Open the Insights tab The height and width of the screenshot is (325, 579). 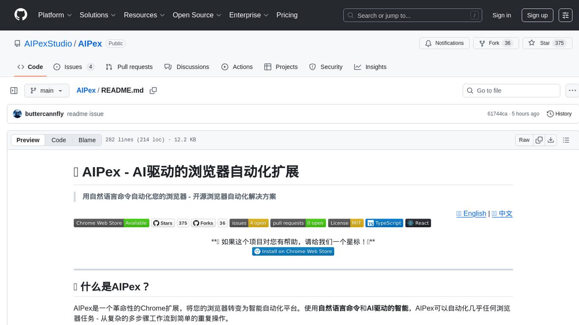[x=370, y=67]
